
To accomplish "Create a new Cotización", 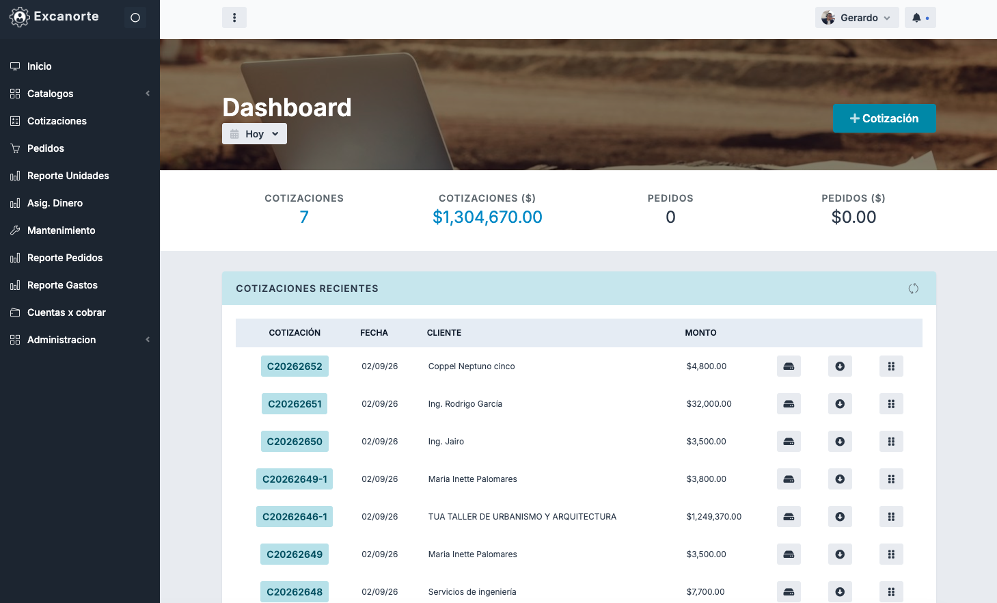I will coord(884,118).
